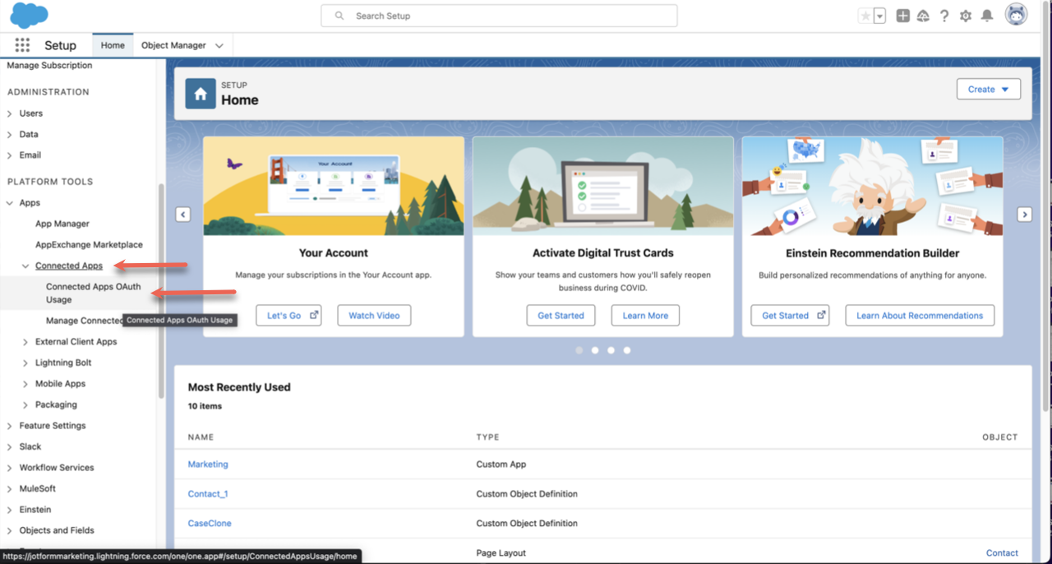The image size is (1052, 564).
Task: Select the second carousel dot
Action: pos(595,350)
